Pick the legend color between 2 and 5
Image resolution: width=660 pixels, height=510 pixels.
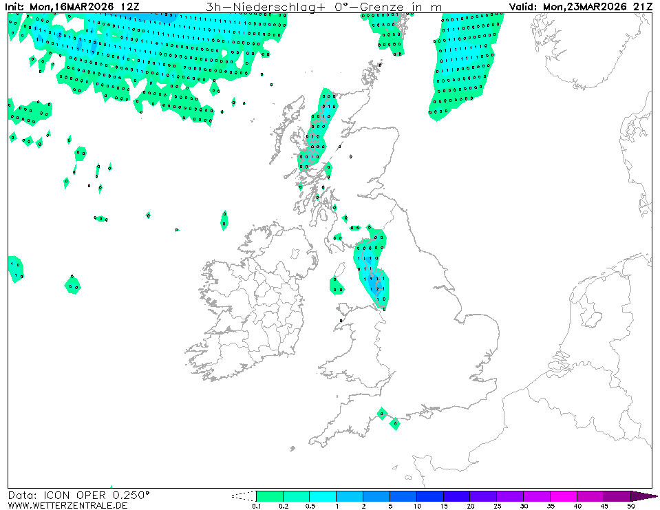[376, 496]
